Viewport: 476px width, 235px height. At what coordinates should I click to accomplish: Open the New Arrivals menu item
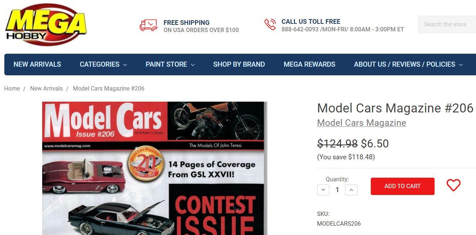(x=37, y=65)
